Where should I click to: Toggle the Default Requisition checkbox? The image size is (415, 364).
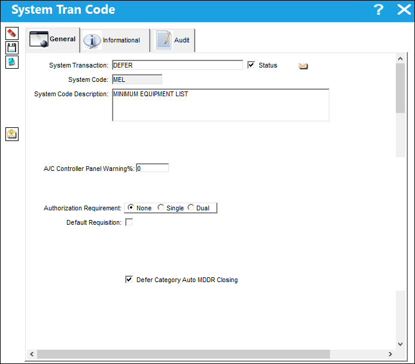[129, 222]
